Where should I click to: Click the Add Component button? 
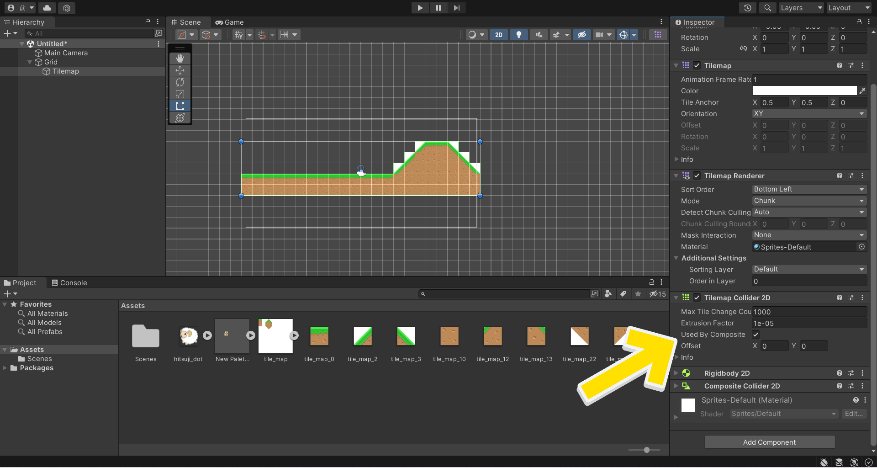coord(769,442)
